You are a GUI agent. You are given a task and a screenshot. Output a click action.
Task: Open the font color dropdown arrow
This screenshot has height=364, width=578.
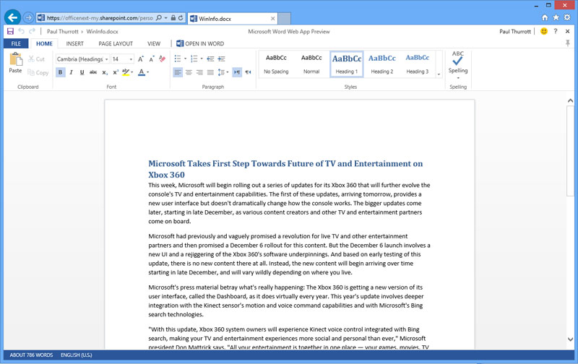point(148,72)
